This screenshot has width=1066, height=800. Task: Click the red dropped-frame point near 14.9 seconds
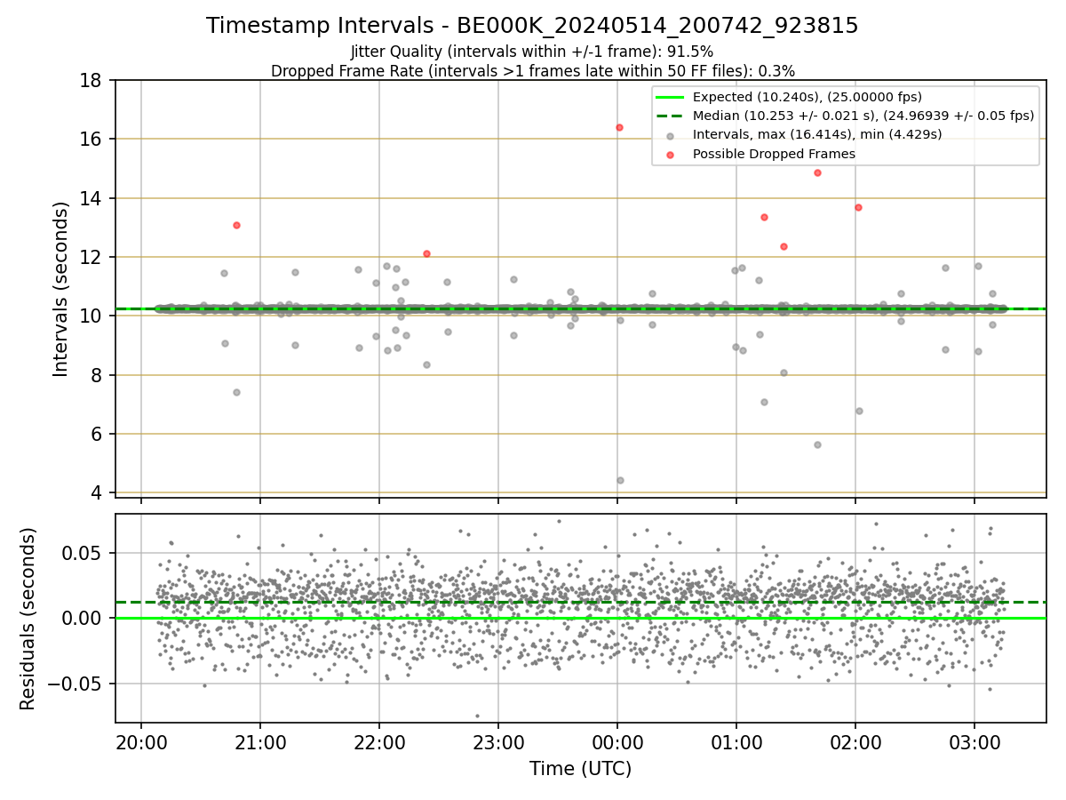click(817, 172)
